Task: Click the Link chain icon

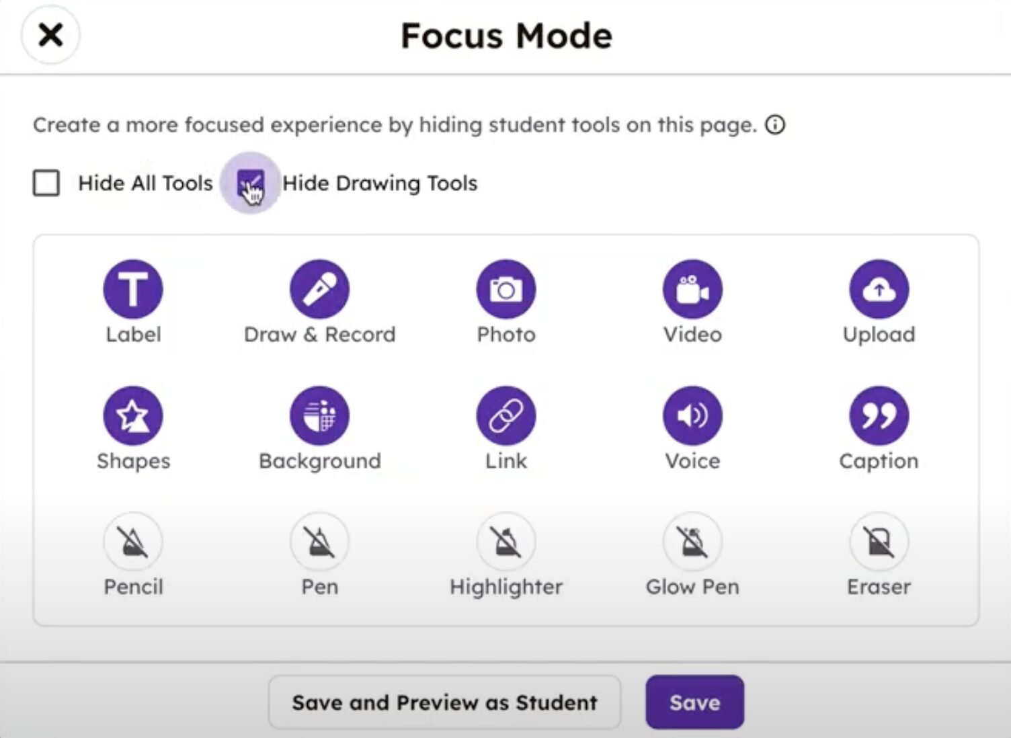Action: click(506, 415)
